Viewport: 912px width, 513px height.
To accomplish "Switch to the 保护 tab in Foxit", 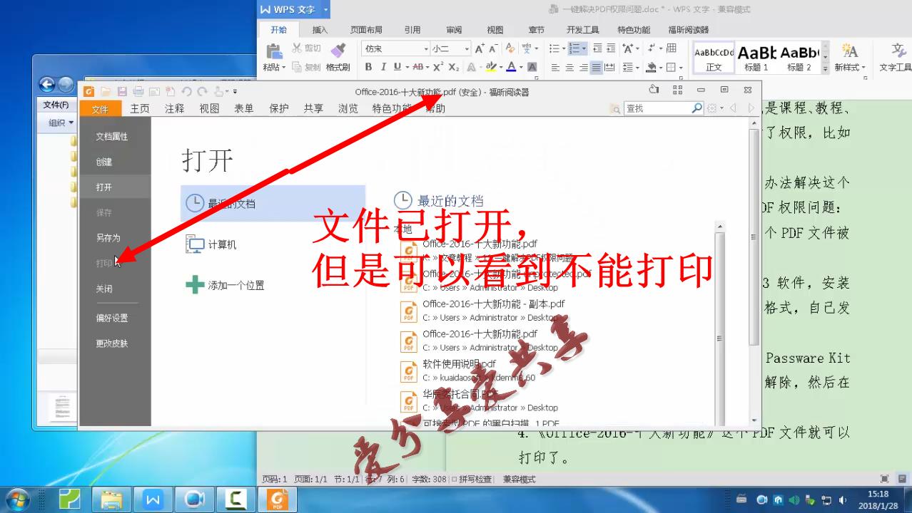I will 279,108.
